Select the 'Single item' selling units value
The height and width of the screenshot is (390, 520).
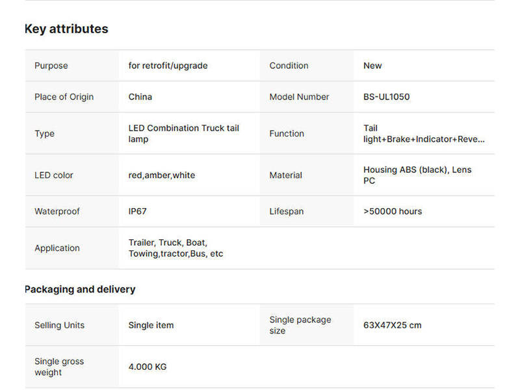[x=151, y=325]
